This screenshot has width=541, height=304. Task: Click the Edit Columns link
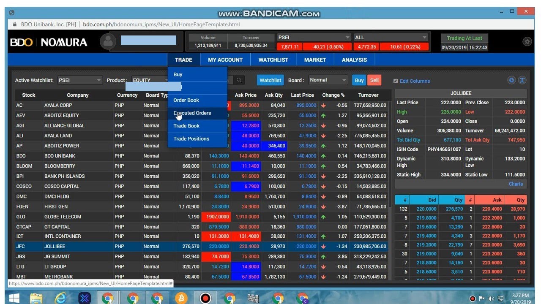[415, 81]
